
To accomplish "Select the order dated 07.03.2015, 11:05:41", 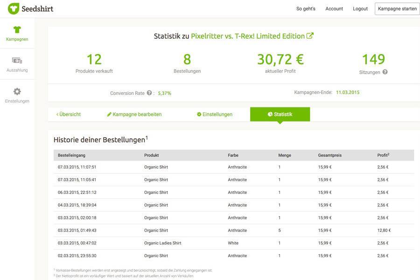I will coord(234,180).
